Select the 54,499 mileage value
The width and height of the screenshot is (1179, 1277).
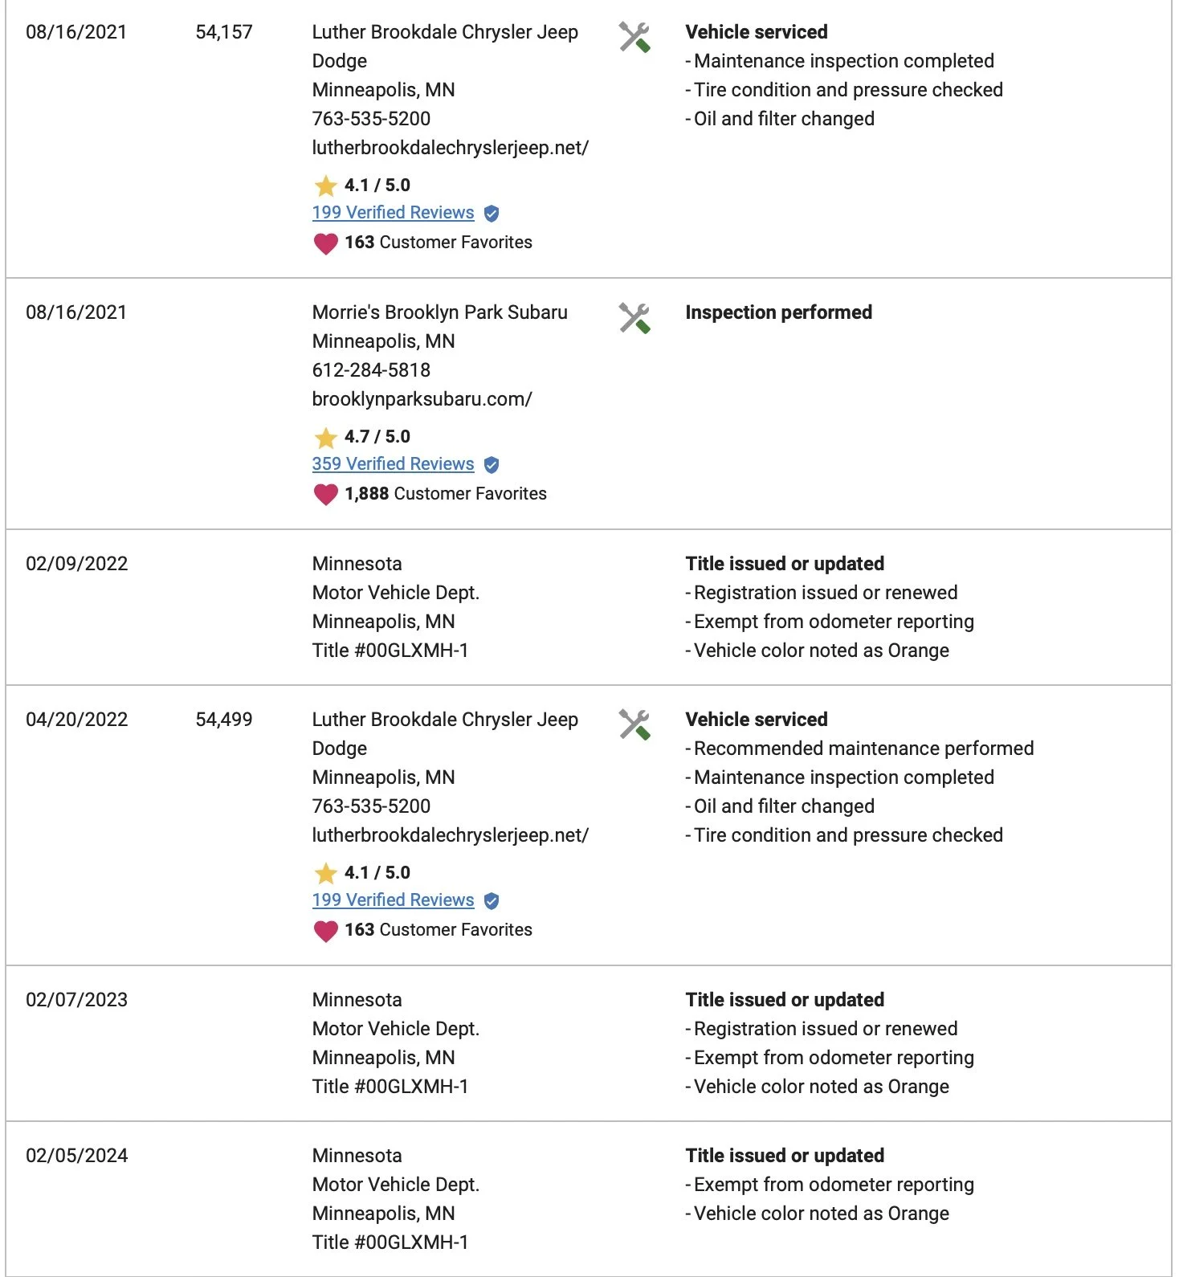[x=224, y=720]
